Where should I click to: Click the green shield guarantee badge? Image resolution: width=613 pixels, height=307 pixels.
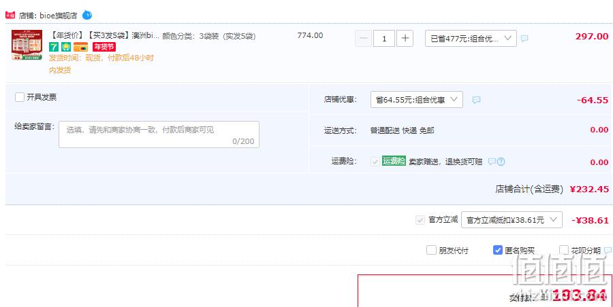click(66, 47)
